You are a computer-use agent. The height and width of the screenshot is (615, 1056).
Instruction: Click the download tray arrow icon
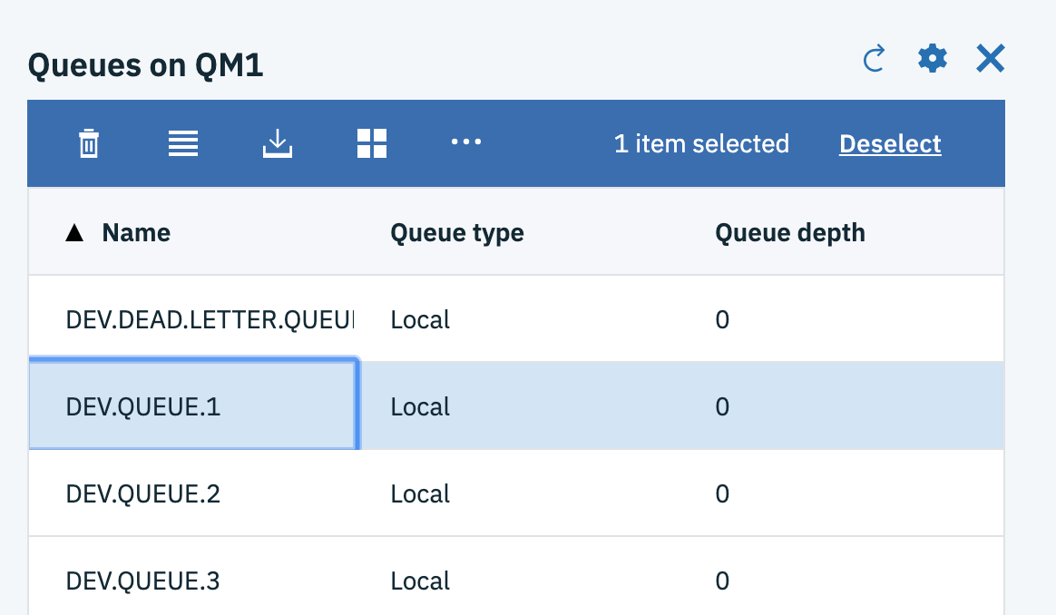278,143
